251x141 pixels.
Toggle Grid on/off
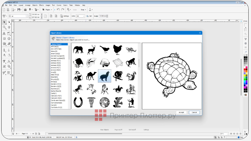pyautogui.click(x=132, y=130)
